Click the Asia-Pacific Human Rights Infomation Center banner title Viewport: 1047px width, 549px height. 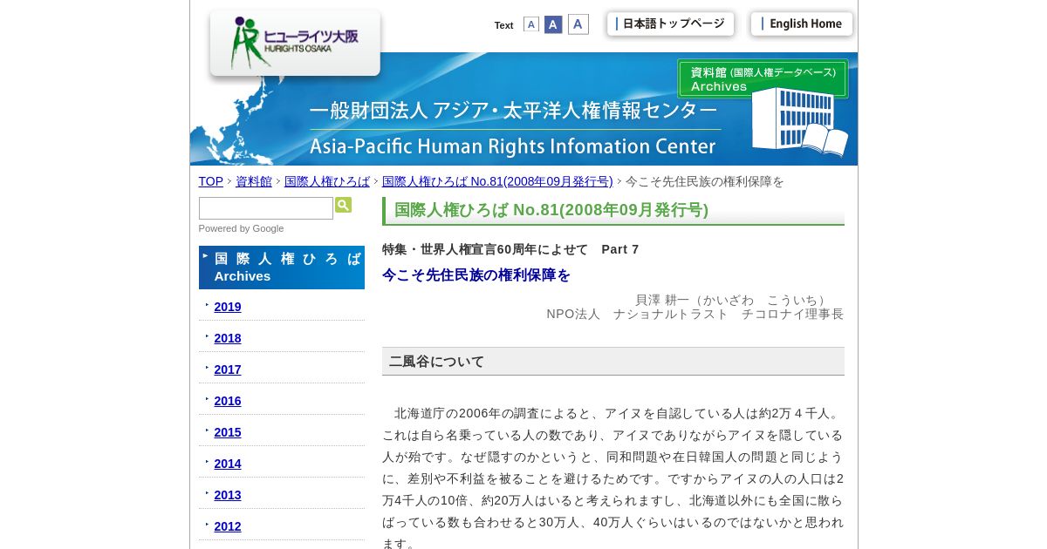[514, 146]
